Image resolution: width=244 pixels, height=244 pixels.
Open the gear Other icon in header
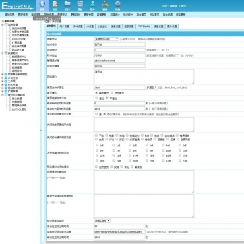point(118,5)
